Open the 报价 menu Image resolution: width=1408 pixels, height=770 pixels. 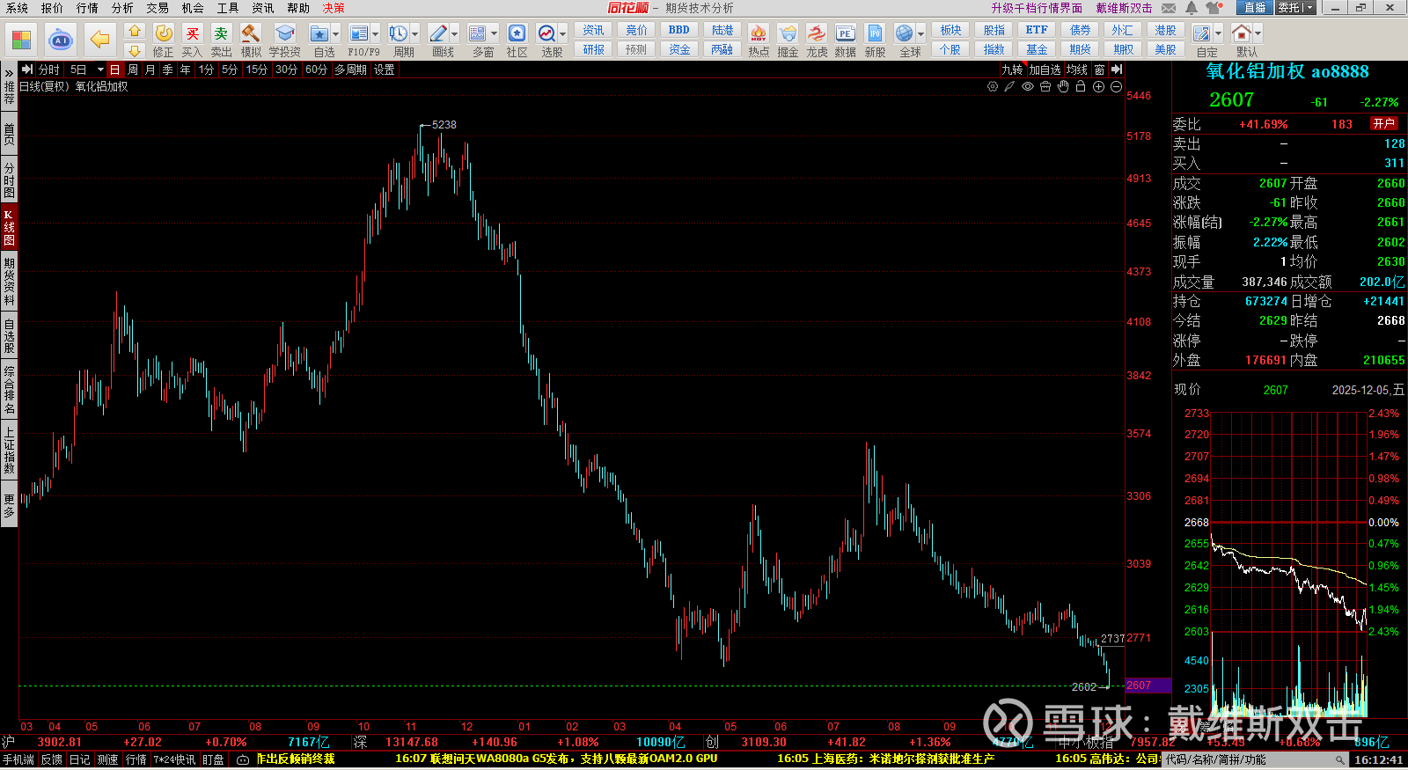52,8
